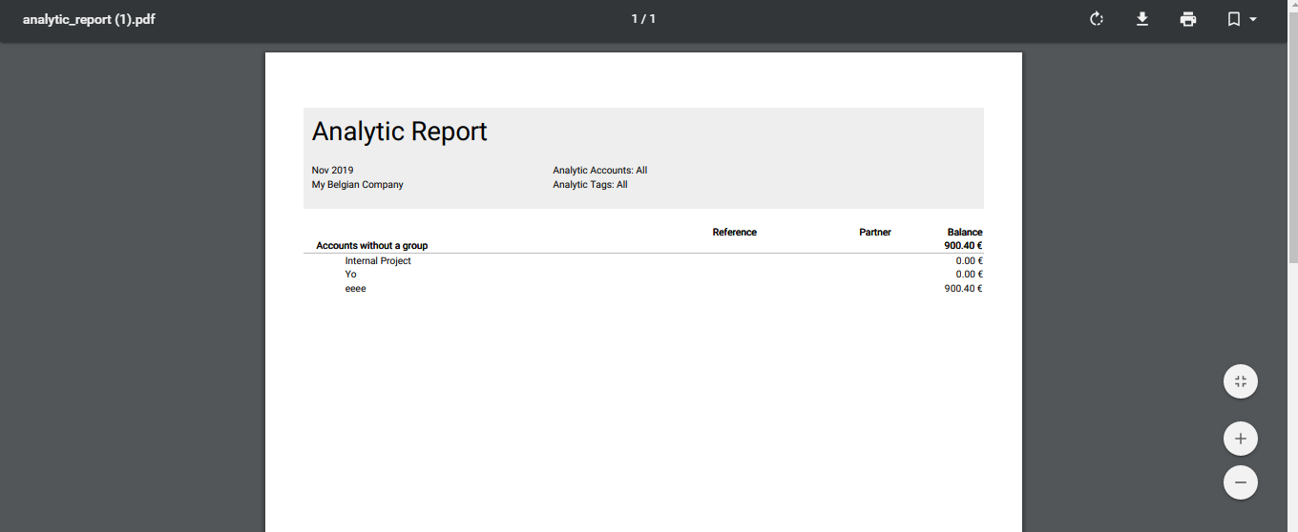This screenshot has width=1298, height=532.
Task: Click Analytic Tags: All text
Action: pyautogui.click(x=590, y=185)
